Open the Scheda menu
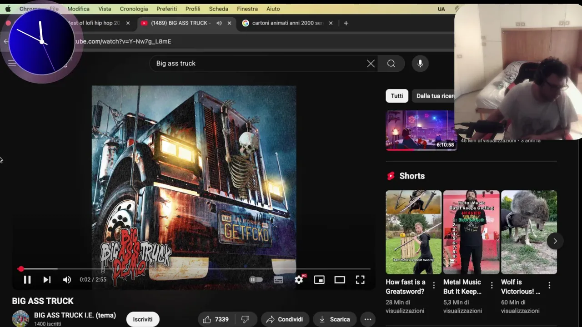This screenshot has height=327, width=582. [219, 9]
